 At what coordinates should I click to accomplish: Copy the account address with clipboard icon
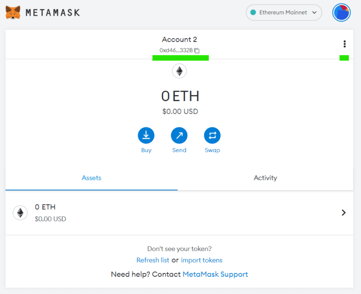[x=197, y=50]
